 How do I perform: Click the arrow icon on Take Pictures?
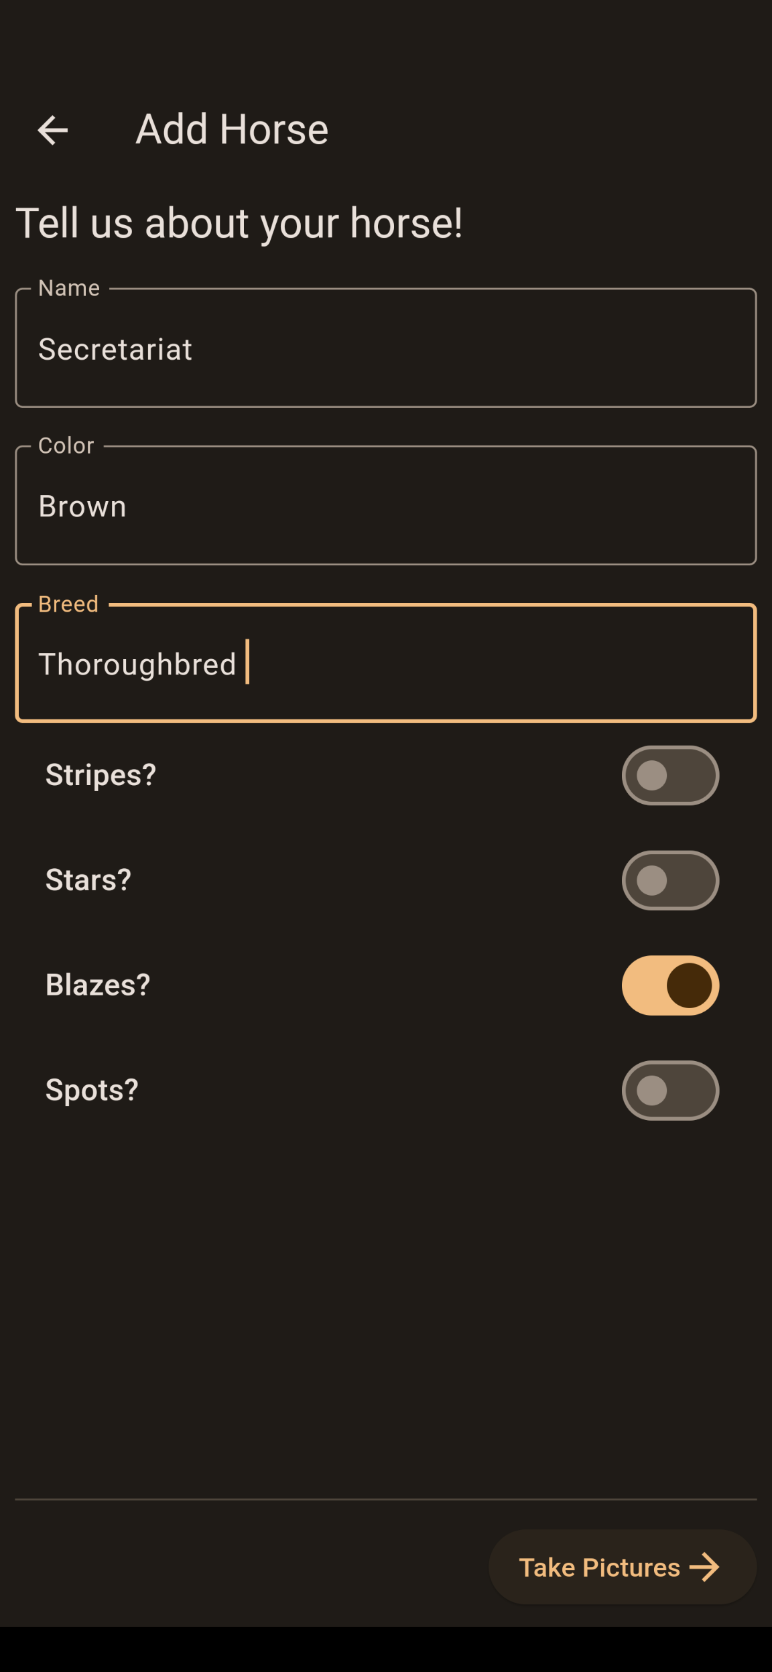tap(704, 1567)
